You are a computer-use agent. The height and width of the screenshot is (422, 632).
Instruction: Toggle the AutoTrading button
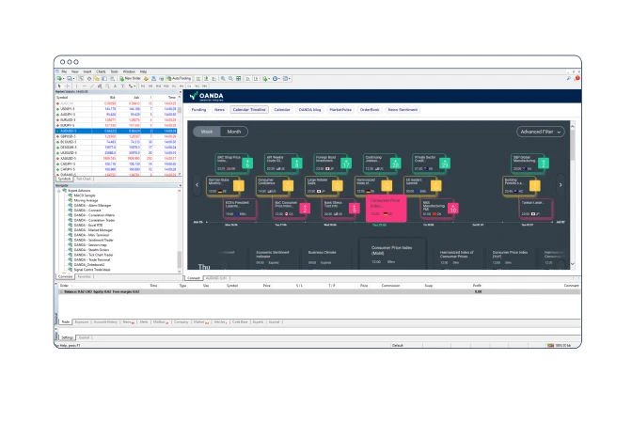181,78
